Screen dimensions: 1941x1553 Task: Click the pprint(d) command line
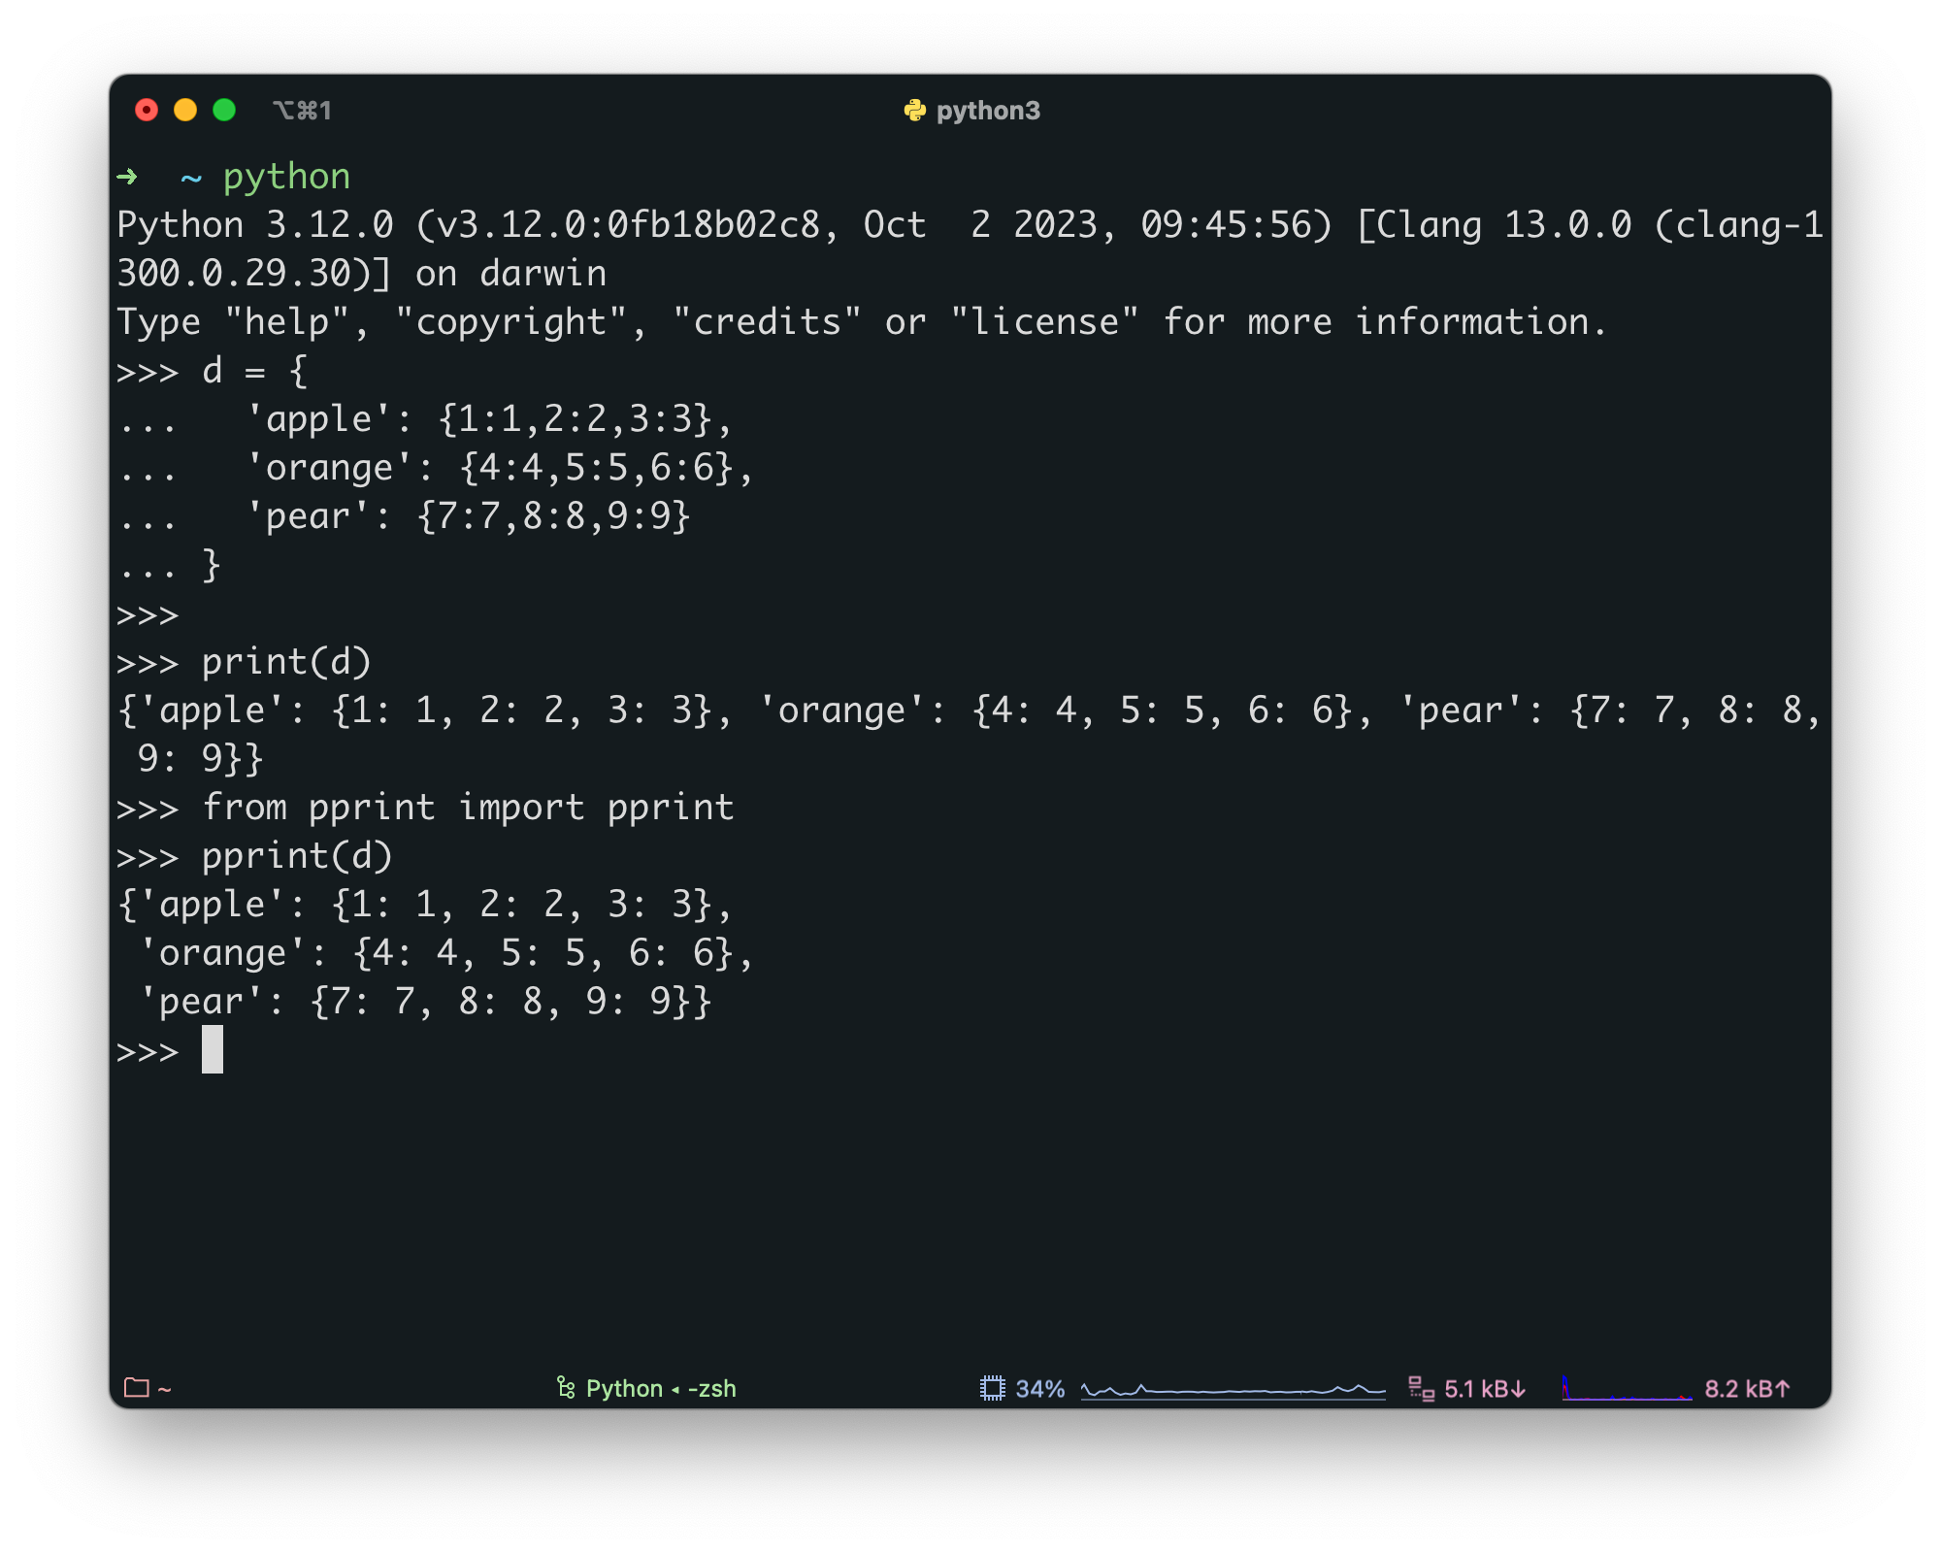(254, 856)
